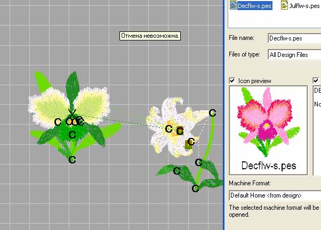Click the C marker on the lily leaf
The width and height of the screenshot is (321, 230).
tap(176, 170)
